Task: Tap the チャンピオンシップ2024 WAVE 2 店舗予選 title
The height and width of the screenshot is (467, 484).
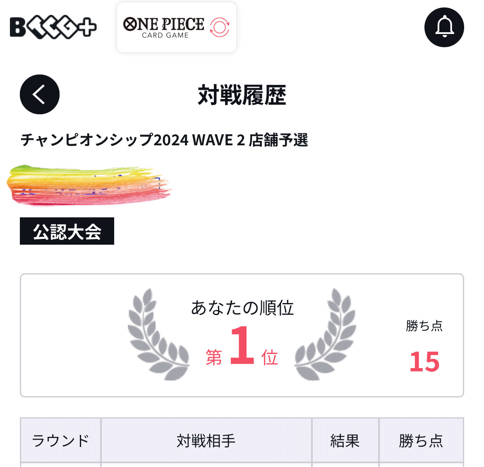Action: (164, 140)
